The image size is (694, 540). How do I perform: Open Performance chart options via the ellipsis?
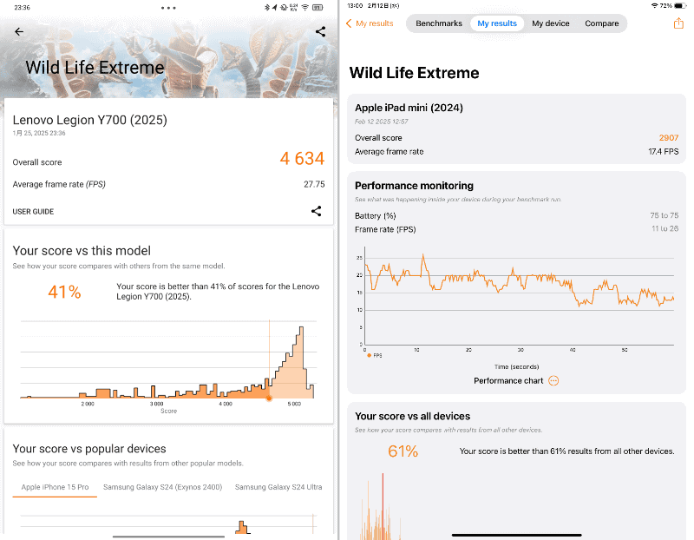click(x=553, y=380)
